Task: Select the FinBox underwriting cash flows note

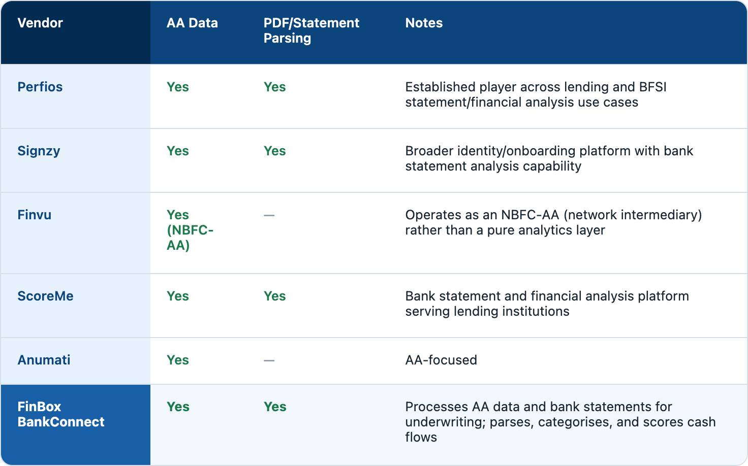Action: [560, 422]
